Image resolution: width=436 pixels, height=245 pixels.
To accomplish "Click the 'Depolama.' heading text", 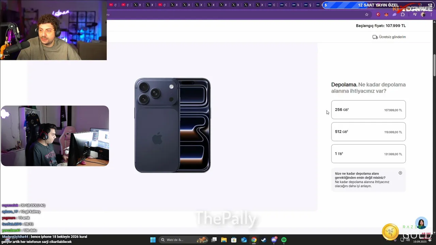I will [344, 85].
